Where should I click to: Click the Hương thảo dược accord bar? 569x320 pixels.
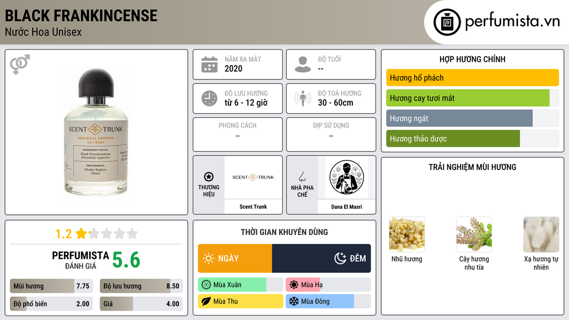(472, 138)
